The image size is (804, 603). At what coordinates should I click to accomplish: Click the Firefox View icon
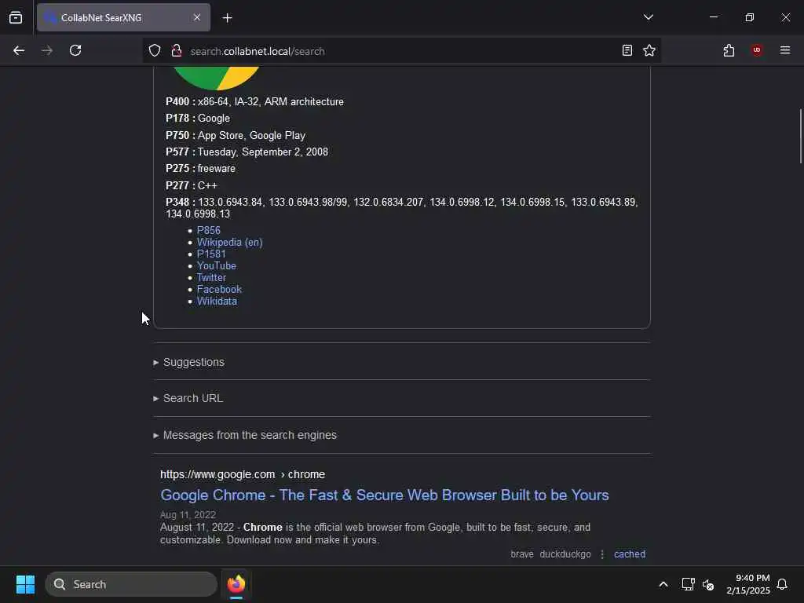(x=16, y=17)
